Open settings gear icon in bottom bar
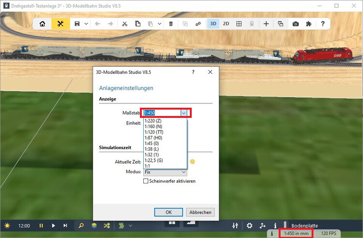 (249, 225)
